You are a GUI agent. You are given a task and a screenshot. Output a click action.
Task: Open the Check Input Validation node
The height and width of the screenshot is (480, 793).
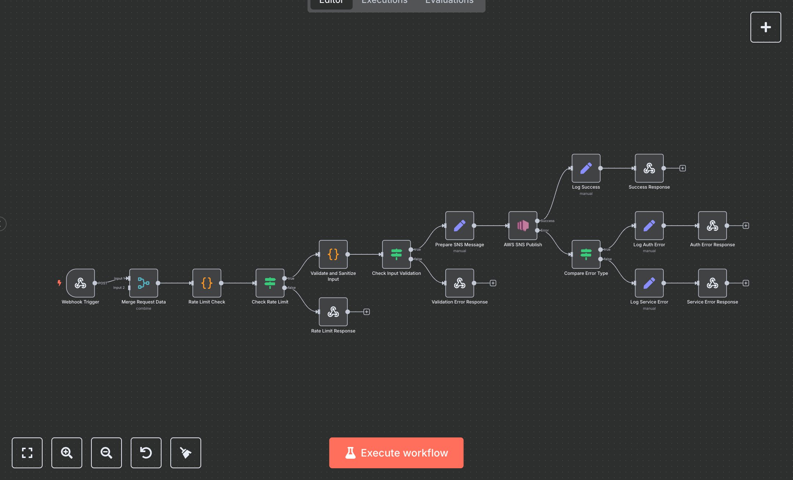pyautogui.click(x=396, y=255)
